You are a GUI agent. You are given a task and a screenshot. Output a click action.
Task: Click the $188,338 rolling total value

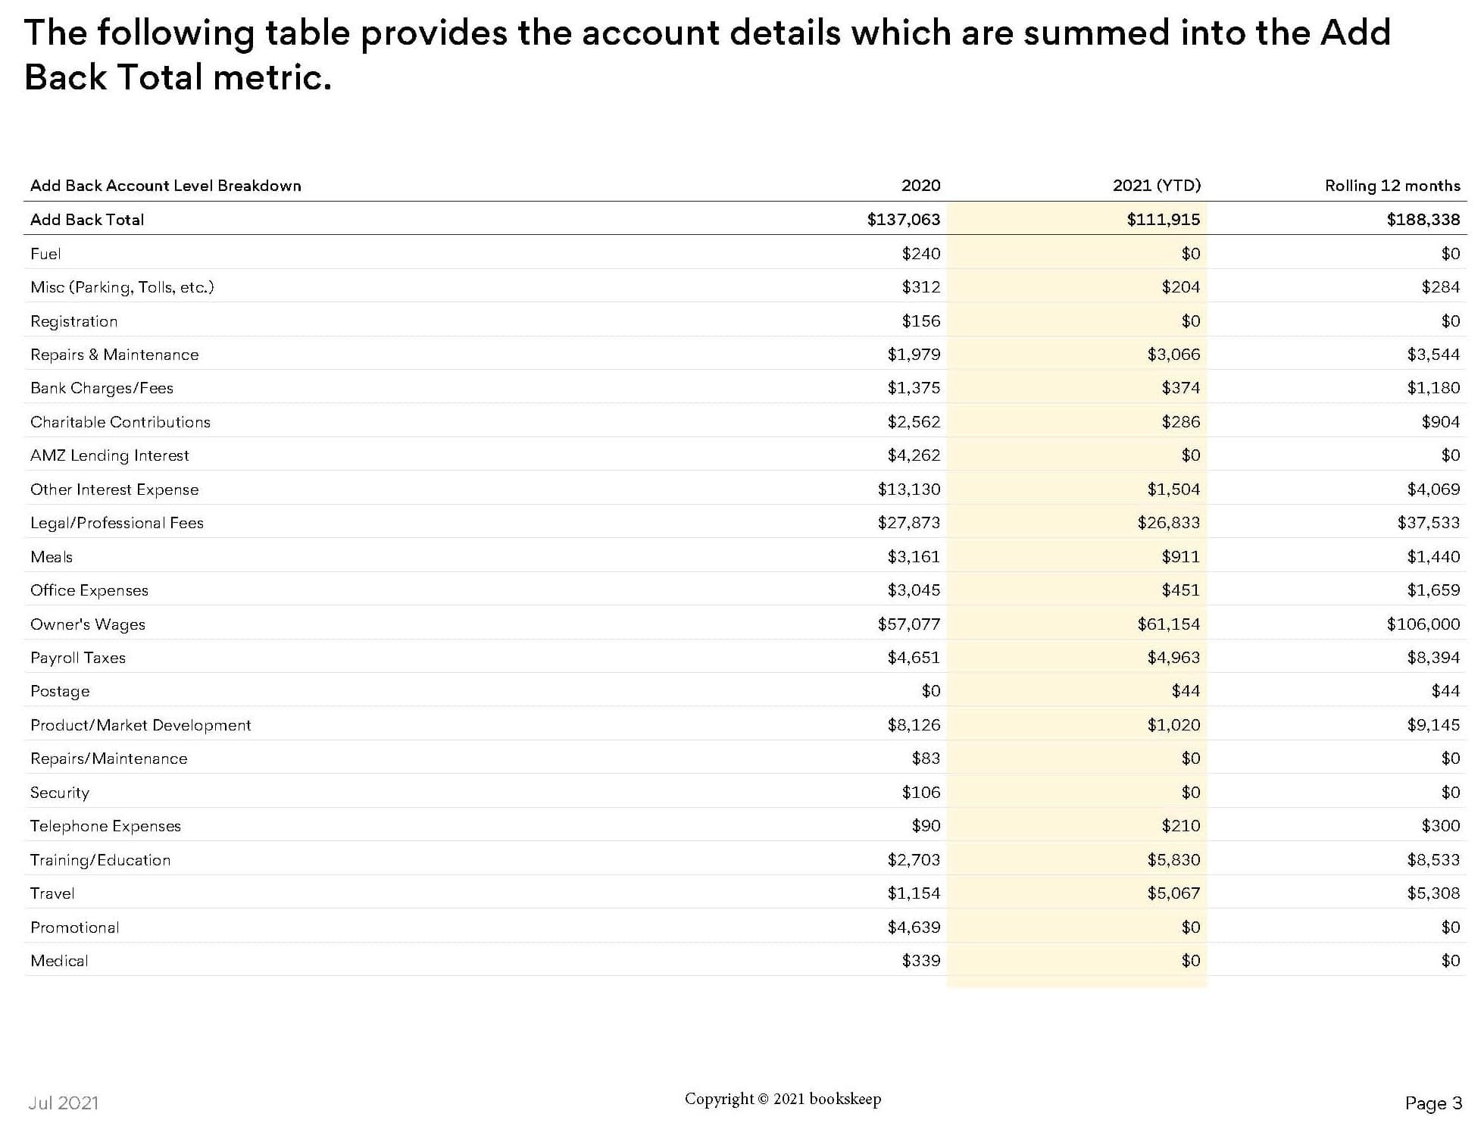click(1423, 220)
